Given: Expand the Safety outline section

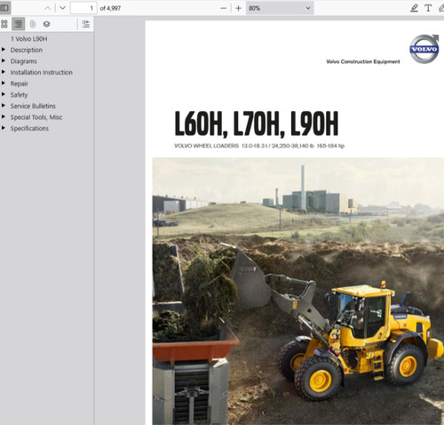Looking at the screenshot, I should coord(4,94).
